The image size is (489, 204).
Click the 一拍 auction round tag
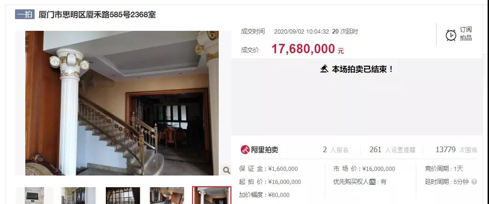pos(25,14)
